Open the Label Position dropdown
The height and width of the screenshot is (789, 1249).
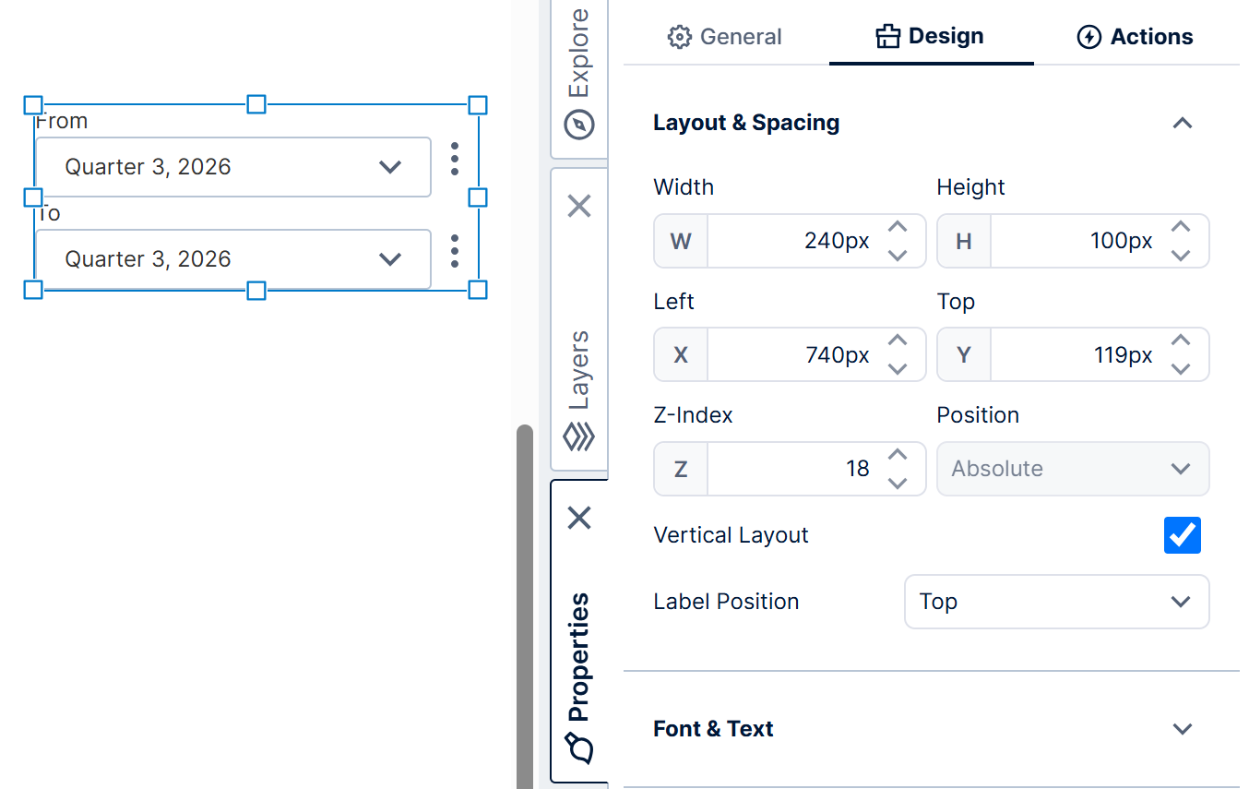(1056, 602)
